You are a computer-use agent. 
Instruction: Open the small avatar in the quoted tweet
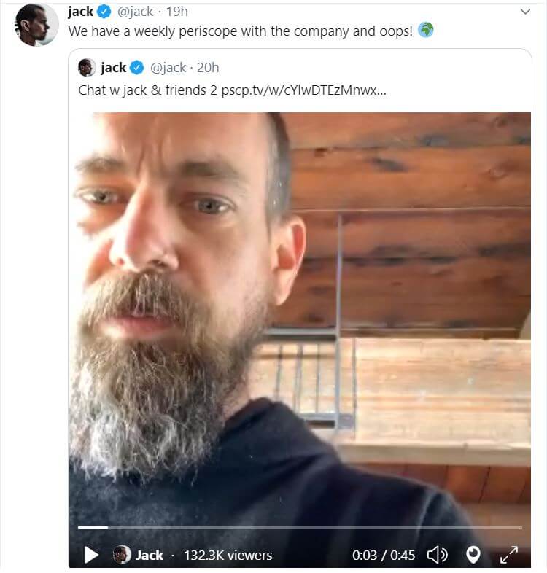(x=87, y=68)
